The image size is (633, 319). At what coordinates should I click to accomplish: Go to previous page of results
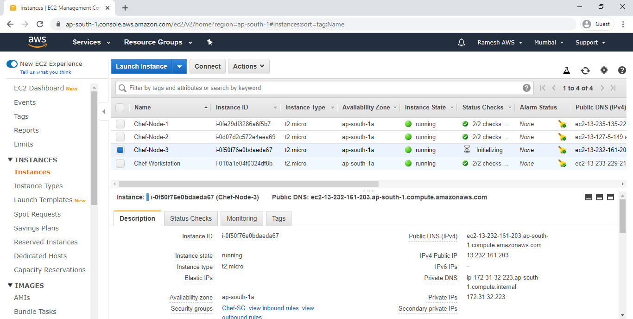[x=553, y=88]
